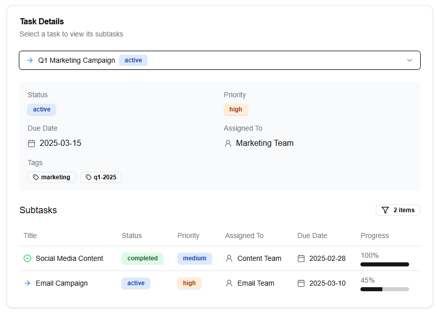Click the high priority badge for Email Campaign
437x312 pixels.
click(x=189, y=283)
